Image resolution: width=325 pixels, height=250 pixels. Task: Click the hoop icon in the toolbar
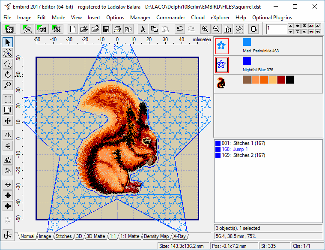coord(253,29)
